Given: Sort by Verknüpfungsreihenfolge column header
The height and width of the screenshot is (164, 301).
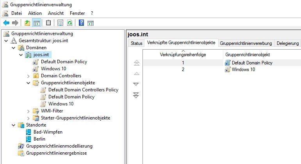Looking at the screenshot, I should click(183, 55).
